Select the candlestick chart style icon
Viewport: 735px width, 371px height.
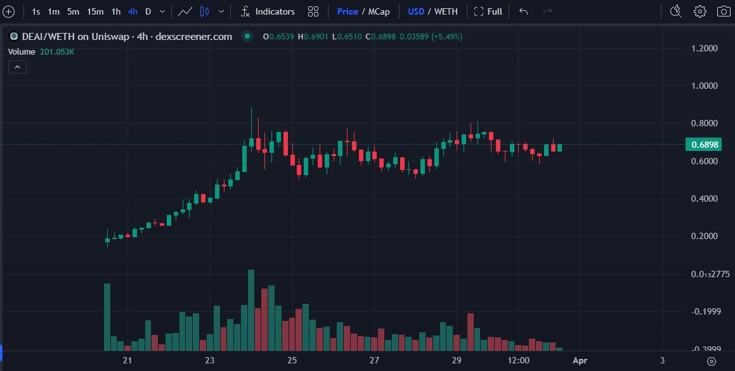pyautogui.click(x=204, y=11)
